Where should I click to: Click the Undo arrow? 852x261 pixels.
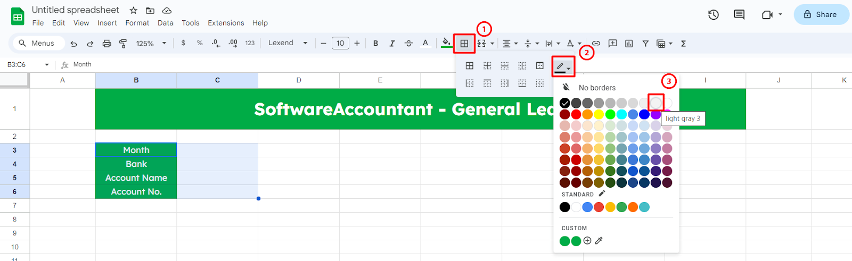(x=73, y=44)
